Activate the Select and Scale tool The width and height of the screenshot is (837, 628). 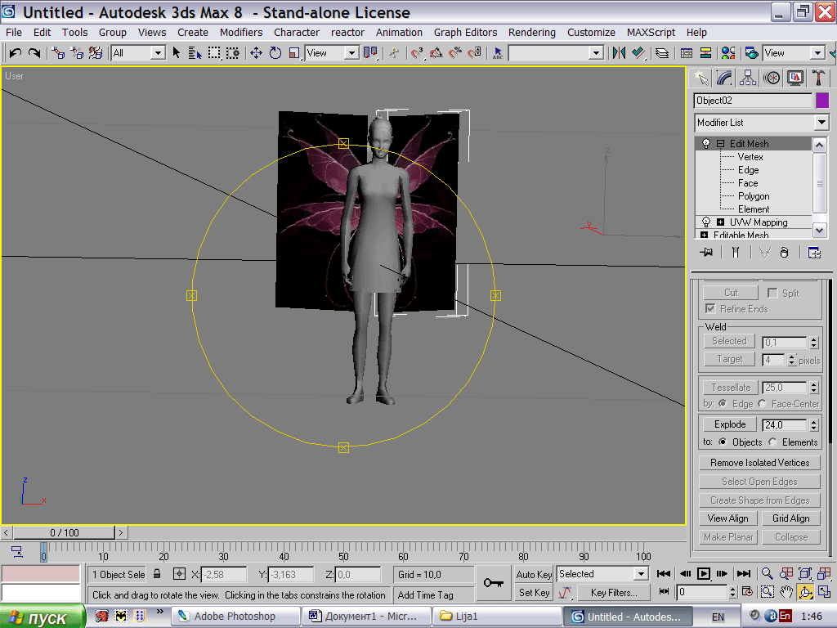click(x=294, y=53)
